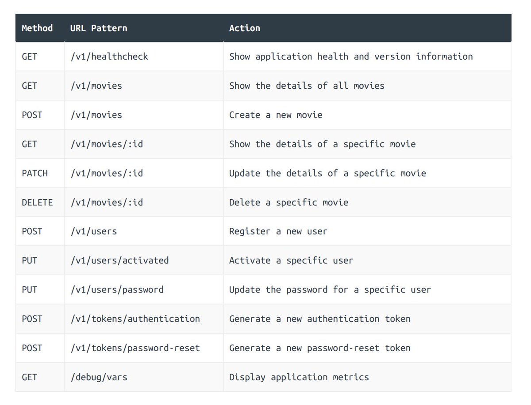
Task: Click "Show the details of a specific movie"
Action: coord(323,144)
